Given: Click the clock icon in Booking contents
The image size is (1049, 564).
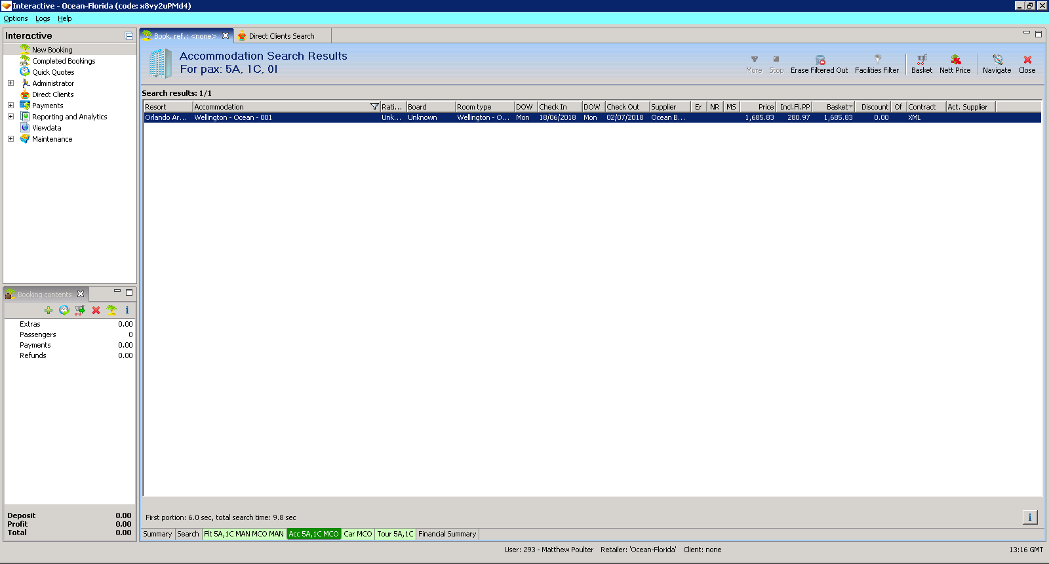Looking at the screenshot, I should pyautogui.click(x=64, y=310).
